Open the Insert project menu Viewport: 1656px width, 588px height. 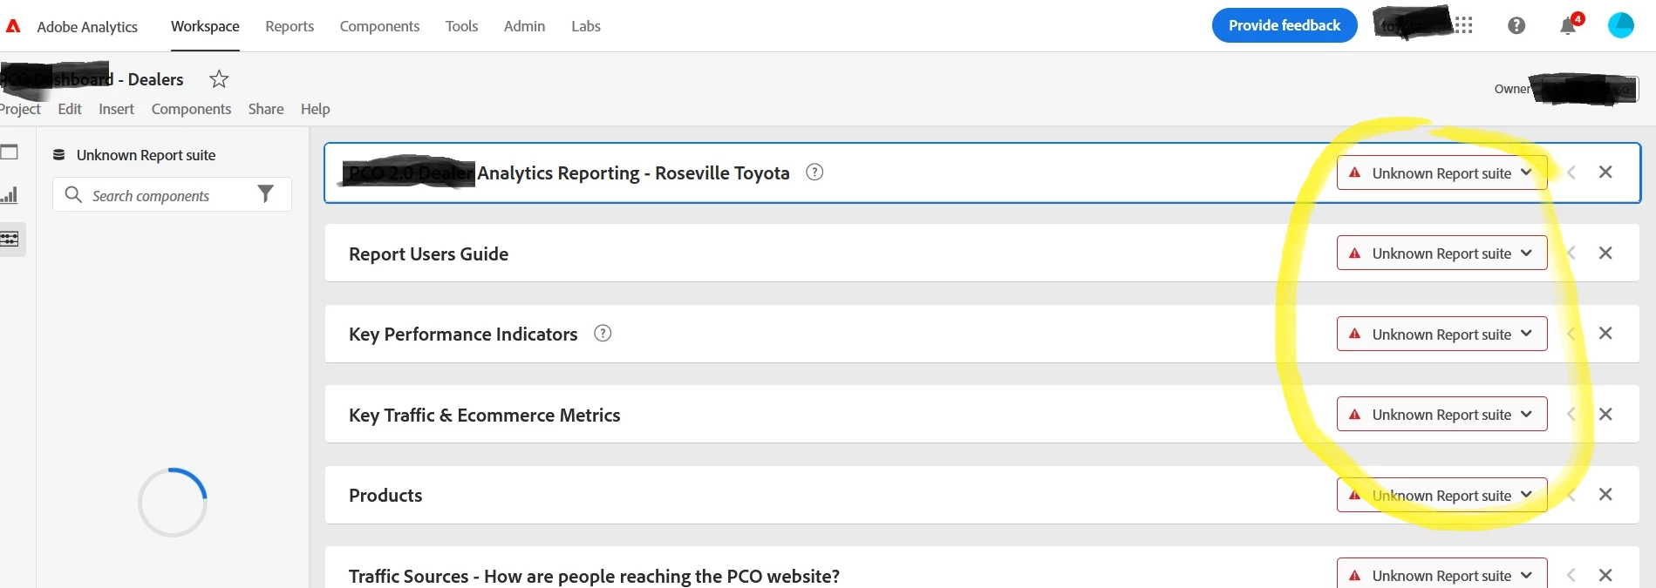(116, 109)
